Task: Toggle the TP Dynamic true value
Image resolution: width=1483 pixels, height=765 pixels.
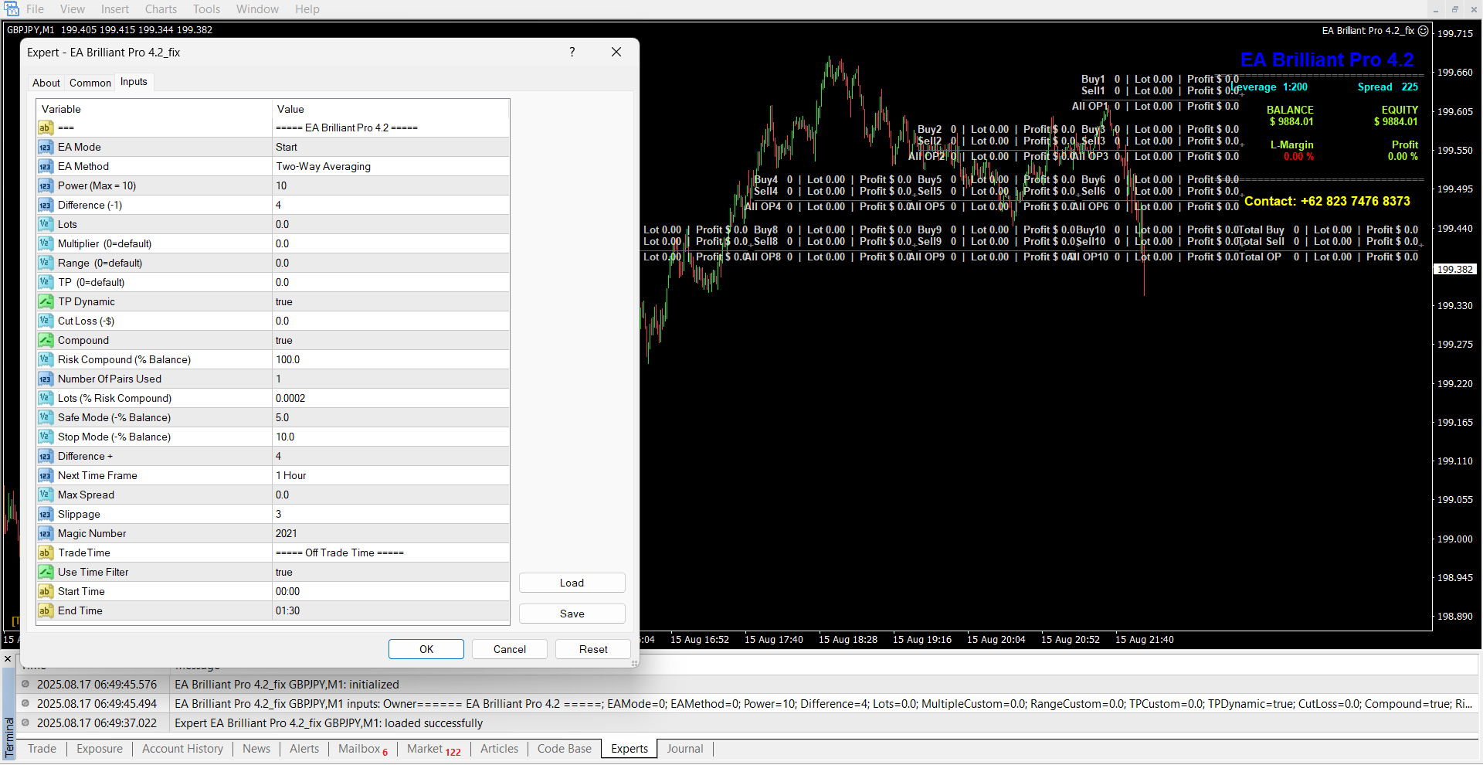Action: (391, 301)
